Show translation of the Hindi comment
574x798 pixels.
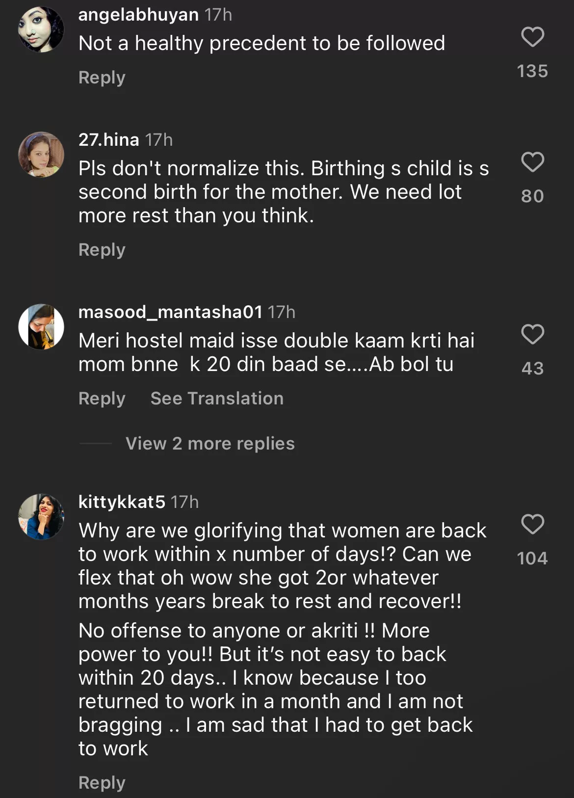point(217,399)
